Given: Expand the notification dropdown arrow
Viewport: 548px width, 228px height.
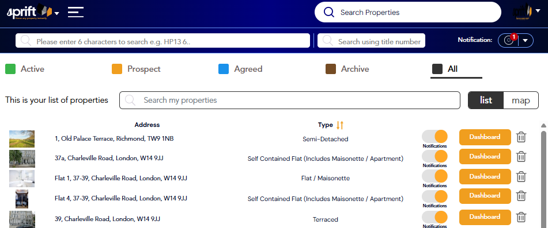Looking at the screenshot, I should click(526, 40).
